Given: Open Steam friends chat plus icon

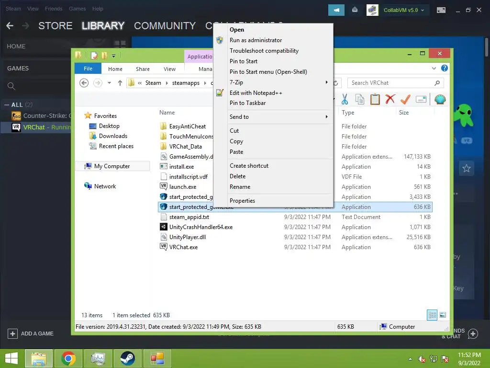Looking at the screenshot, I should (473, 333).
